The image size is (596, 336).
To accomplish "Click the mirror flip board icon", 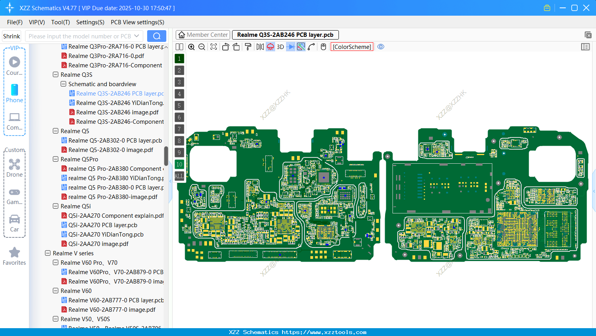I will [259, 47].
